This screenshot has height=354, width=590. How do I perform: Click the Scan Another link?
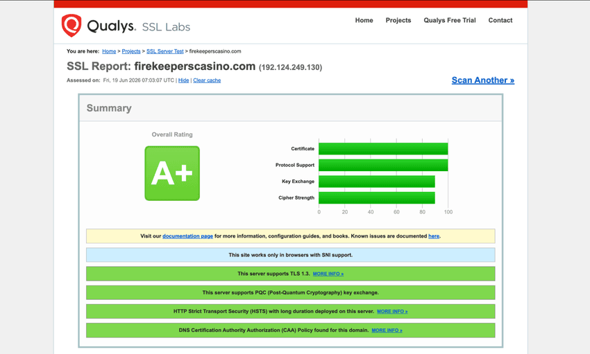(483, 80)
